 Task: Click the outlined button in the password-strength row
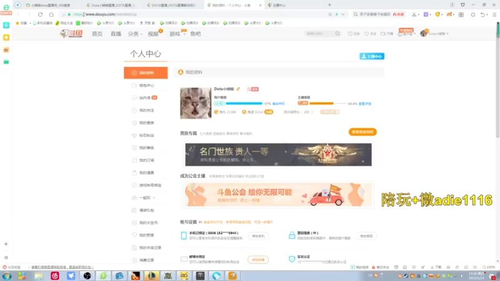point(366,236)
